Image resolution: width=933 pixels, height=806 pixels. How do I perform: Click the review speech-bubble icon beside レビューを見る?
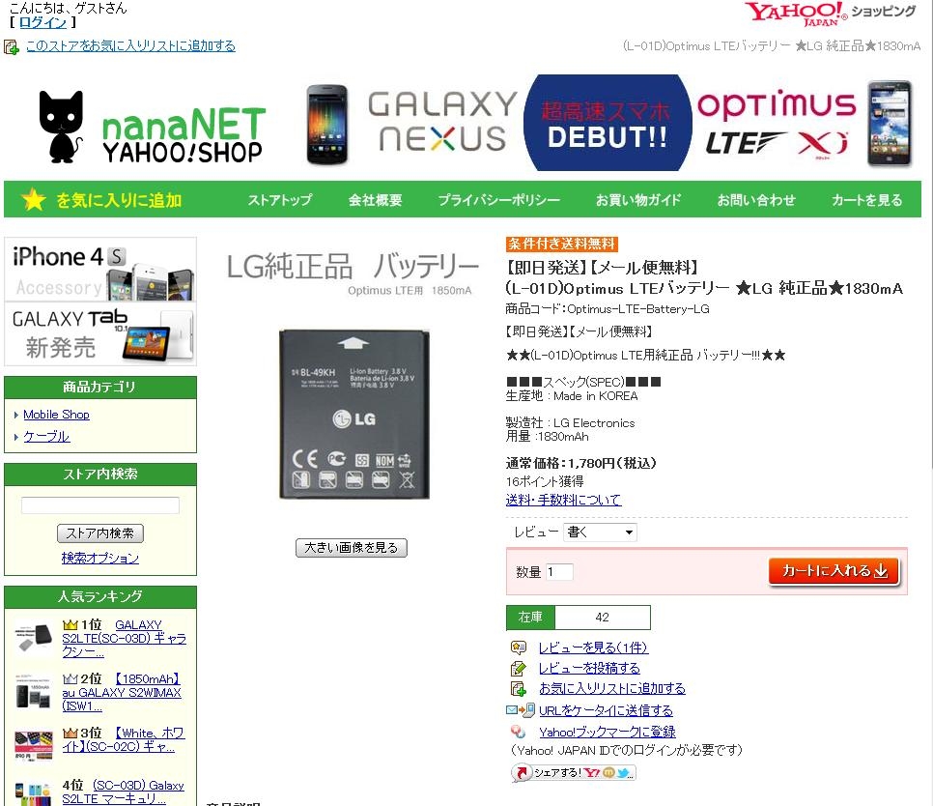(519, 648)
